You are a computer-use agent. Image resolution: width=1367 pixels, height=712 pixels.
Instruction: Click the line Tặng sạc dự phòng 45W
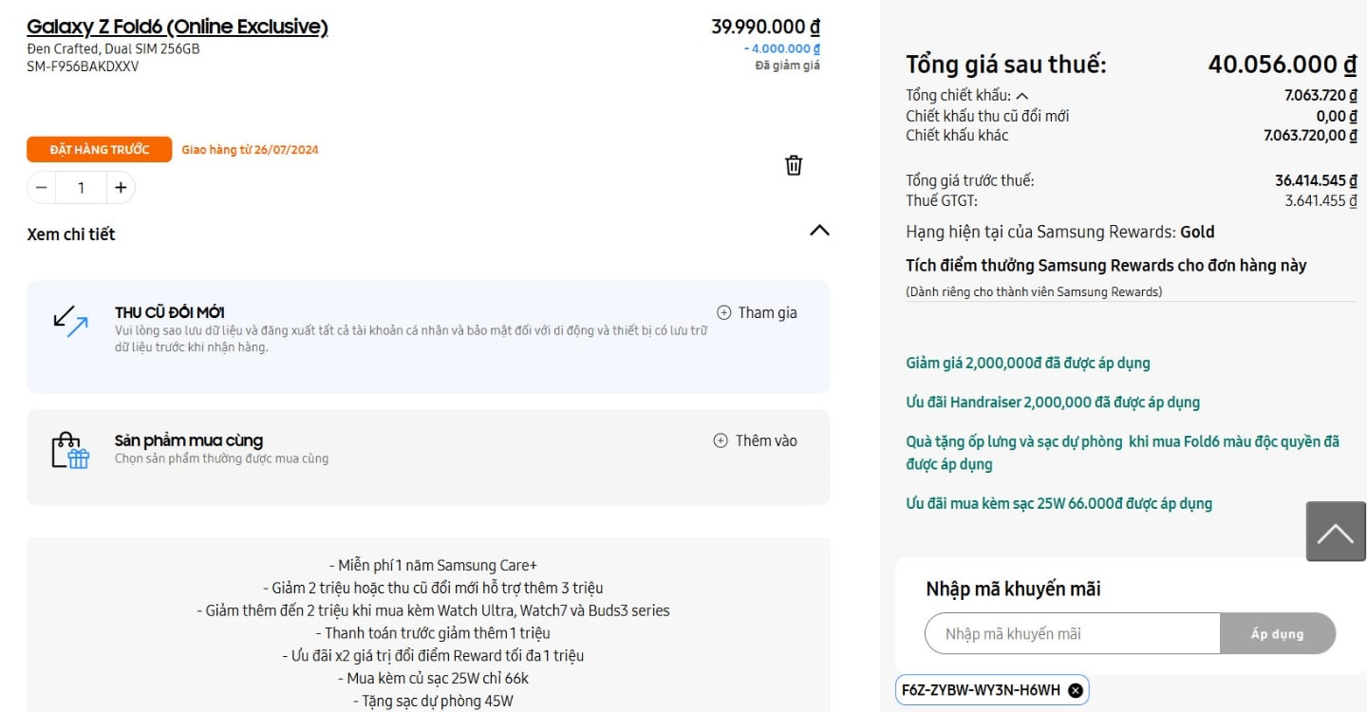[433, 701]
